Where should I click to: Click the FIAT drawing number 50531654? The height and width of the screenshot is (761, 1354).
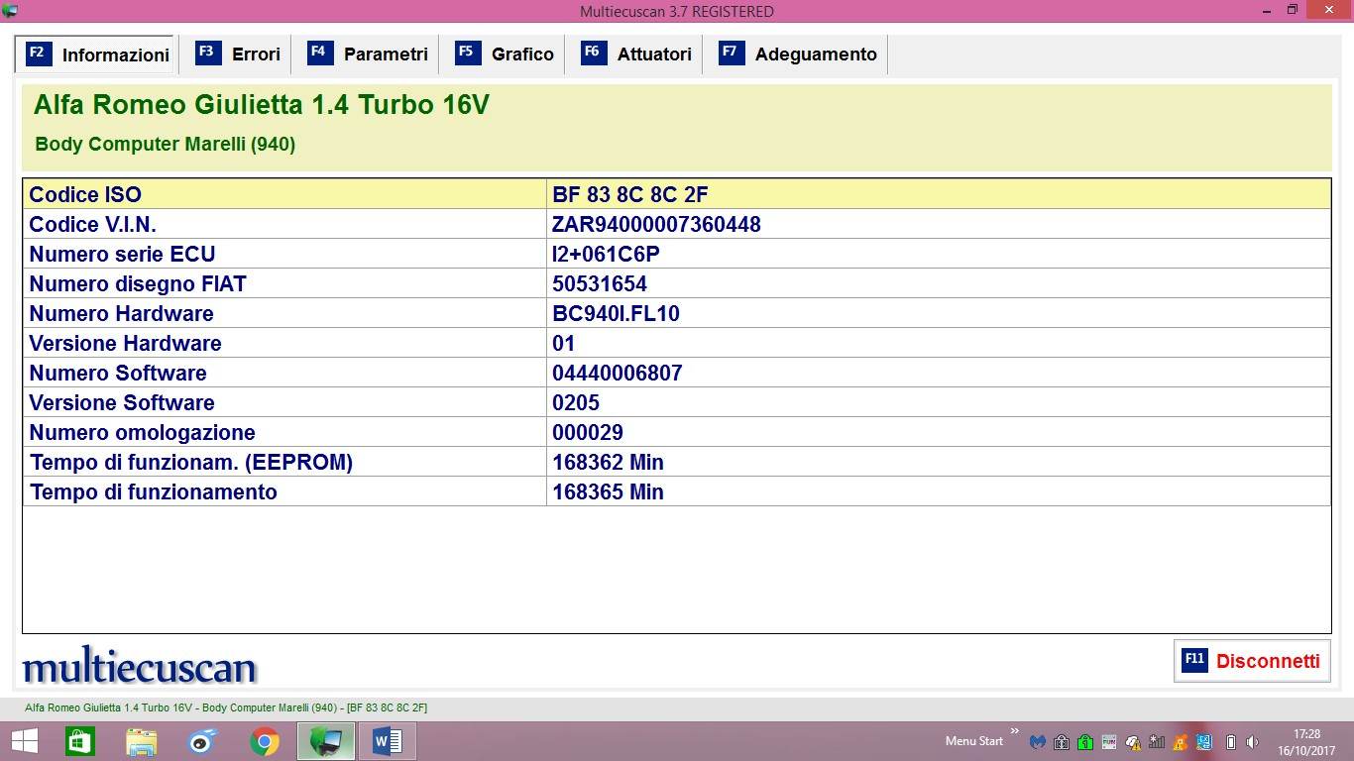click(x=600, y=283)
